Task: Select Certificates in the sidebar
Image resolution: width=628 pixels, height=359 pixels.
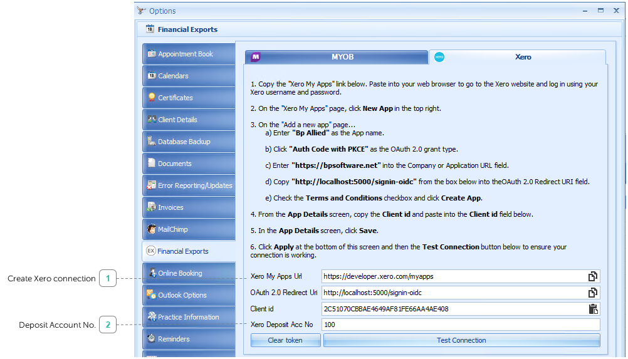Action: [189, 98]
